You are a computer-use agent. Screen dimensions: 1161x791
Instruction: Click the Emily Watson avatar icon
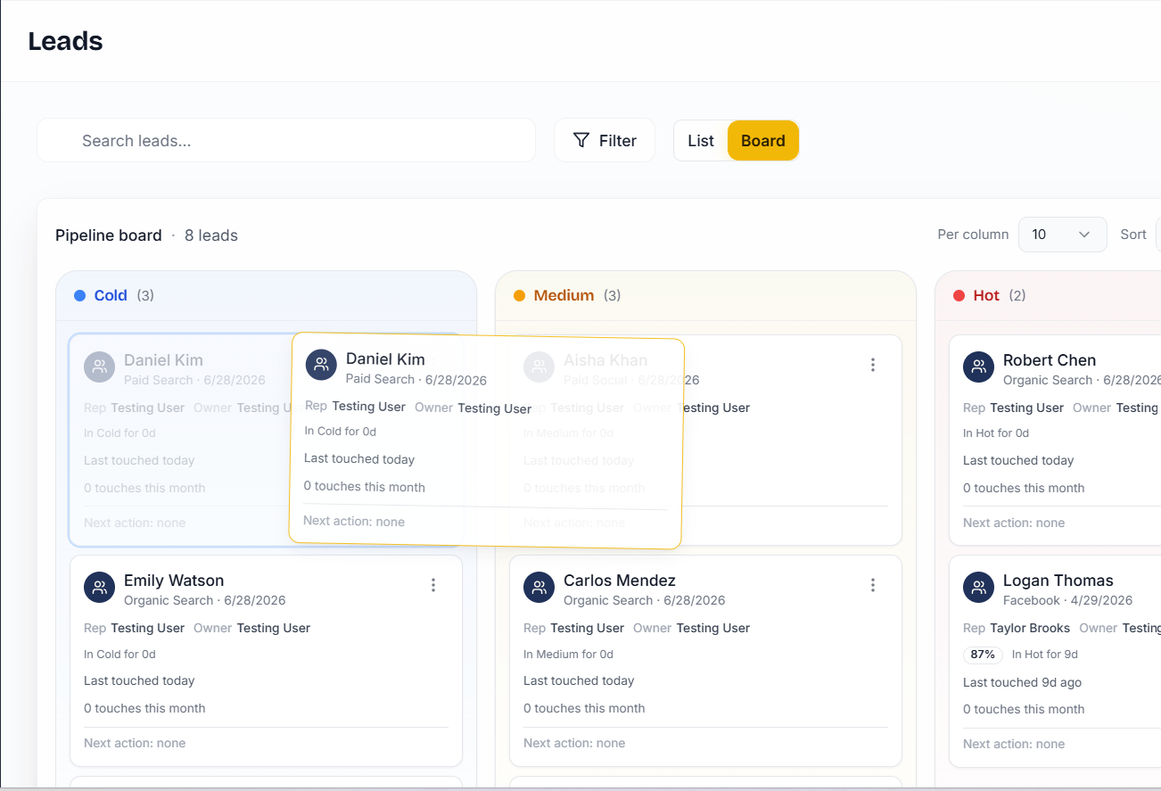(x=99, y=587)
